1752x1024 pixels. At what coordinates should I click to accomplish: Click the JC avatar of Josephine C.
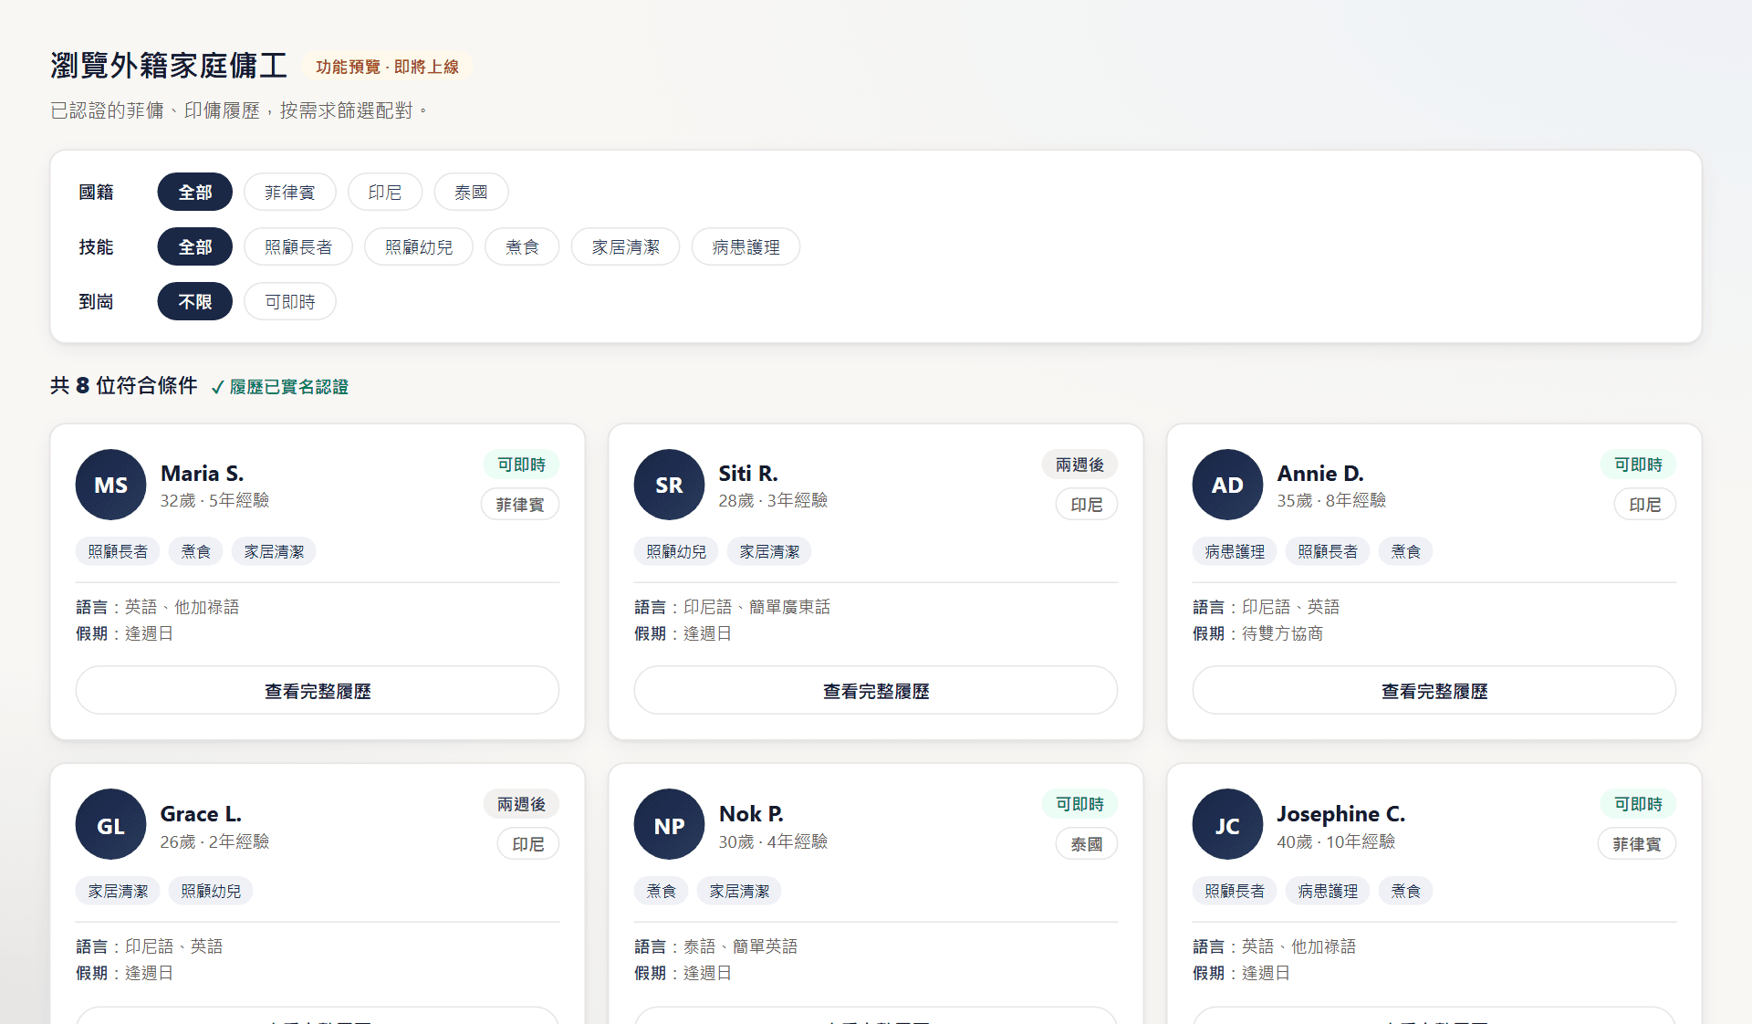point(1228,825)
